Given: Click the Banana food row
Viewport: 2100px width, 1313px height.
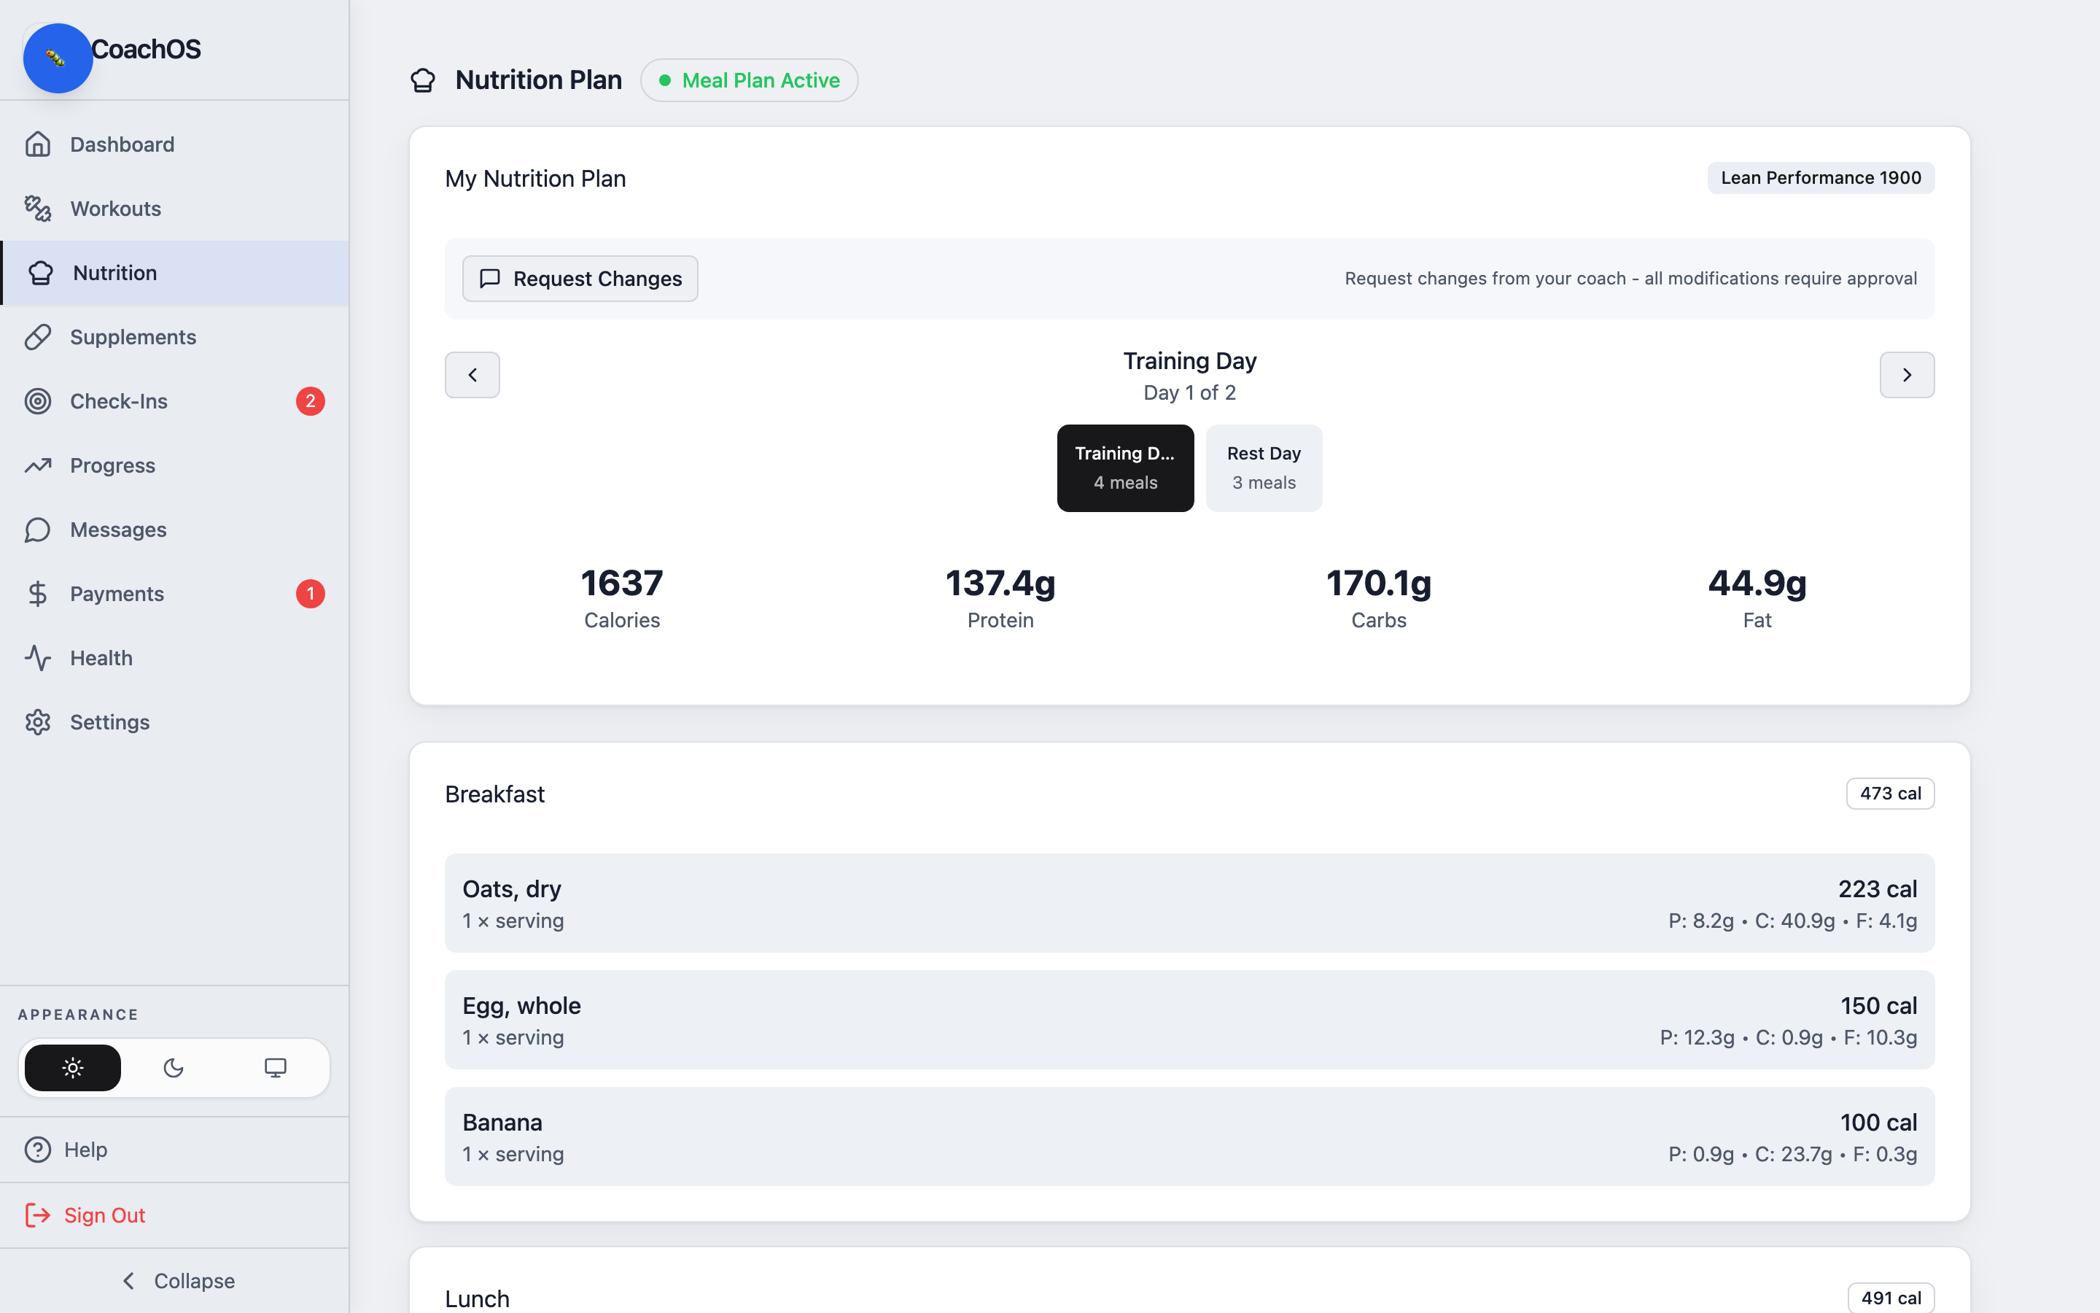Looking at the screenshot, I should 1190,1136.
